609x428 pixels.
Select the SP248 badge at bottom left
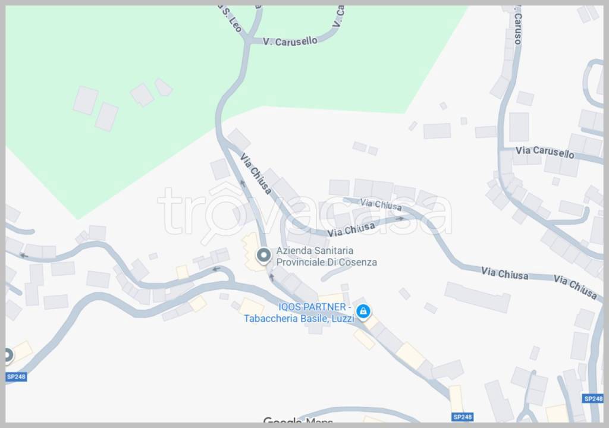(16, 377)
